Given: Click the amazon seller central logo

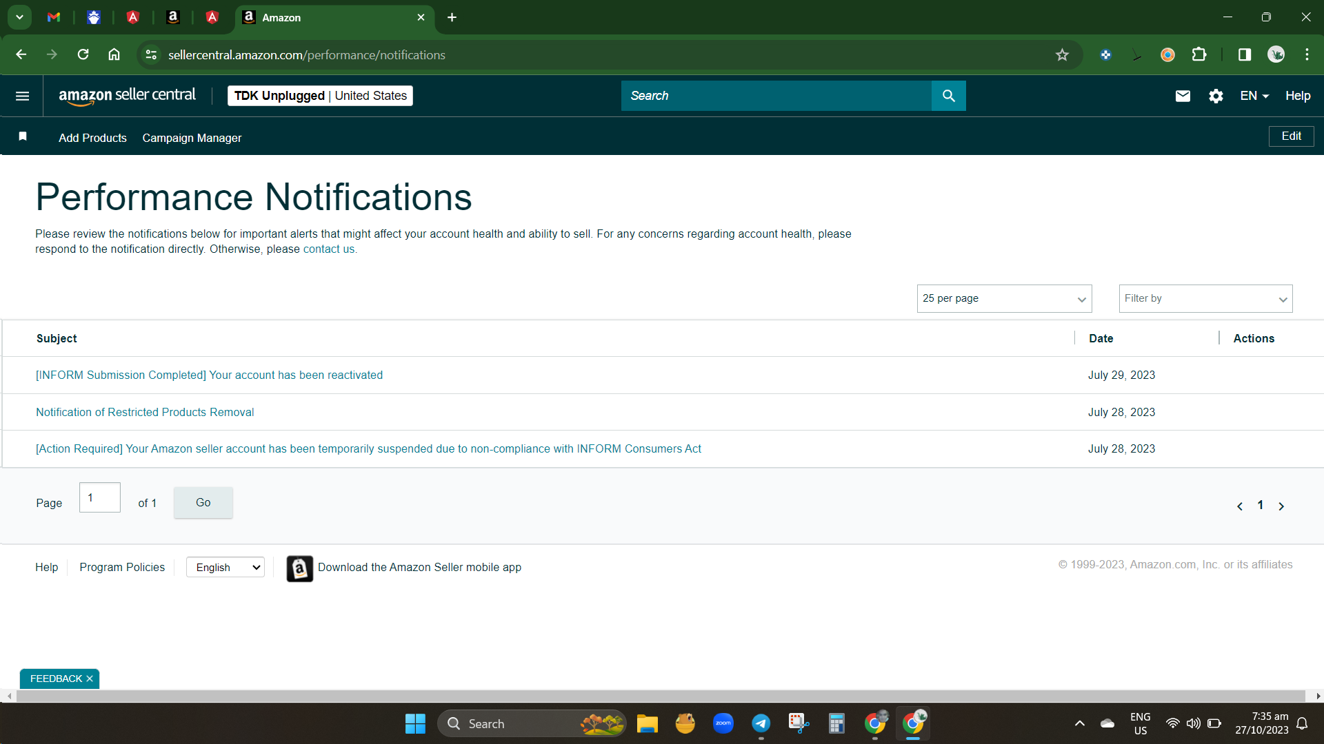Looking at the screenshot, I should pyautogui.click(x=127, y=96).
